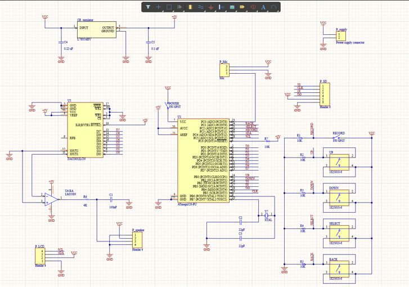Select the SELECT pushbutton component
Viewport: 409px width, 287px height.
click(339, 234)
